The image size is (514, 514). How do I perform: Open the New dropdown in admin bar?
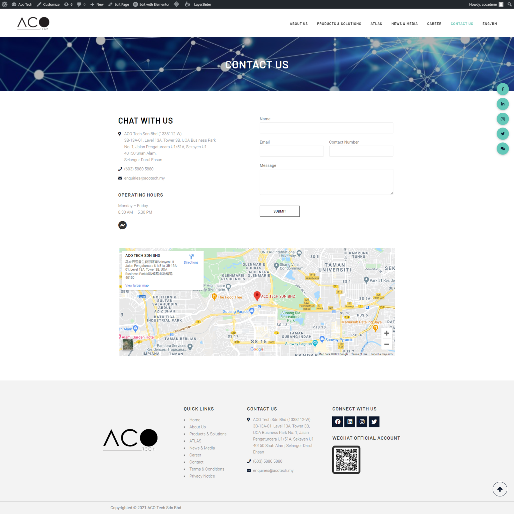click(97, 4)
